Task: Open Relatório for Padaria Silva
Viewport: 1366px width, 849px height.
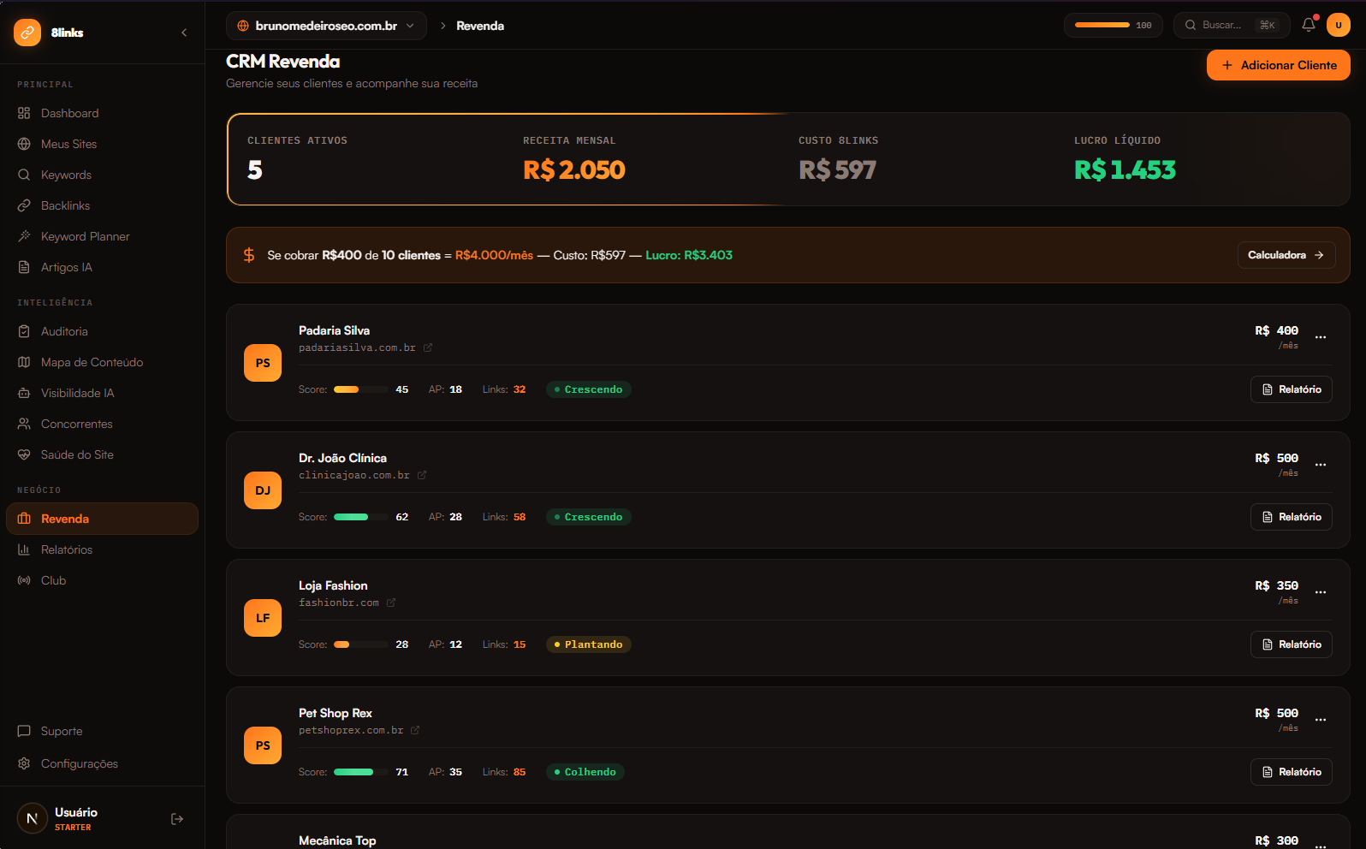Action: pos(1292,389)
